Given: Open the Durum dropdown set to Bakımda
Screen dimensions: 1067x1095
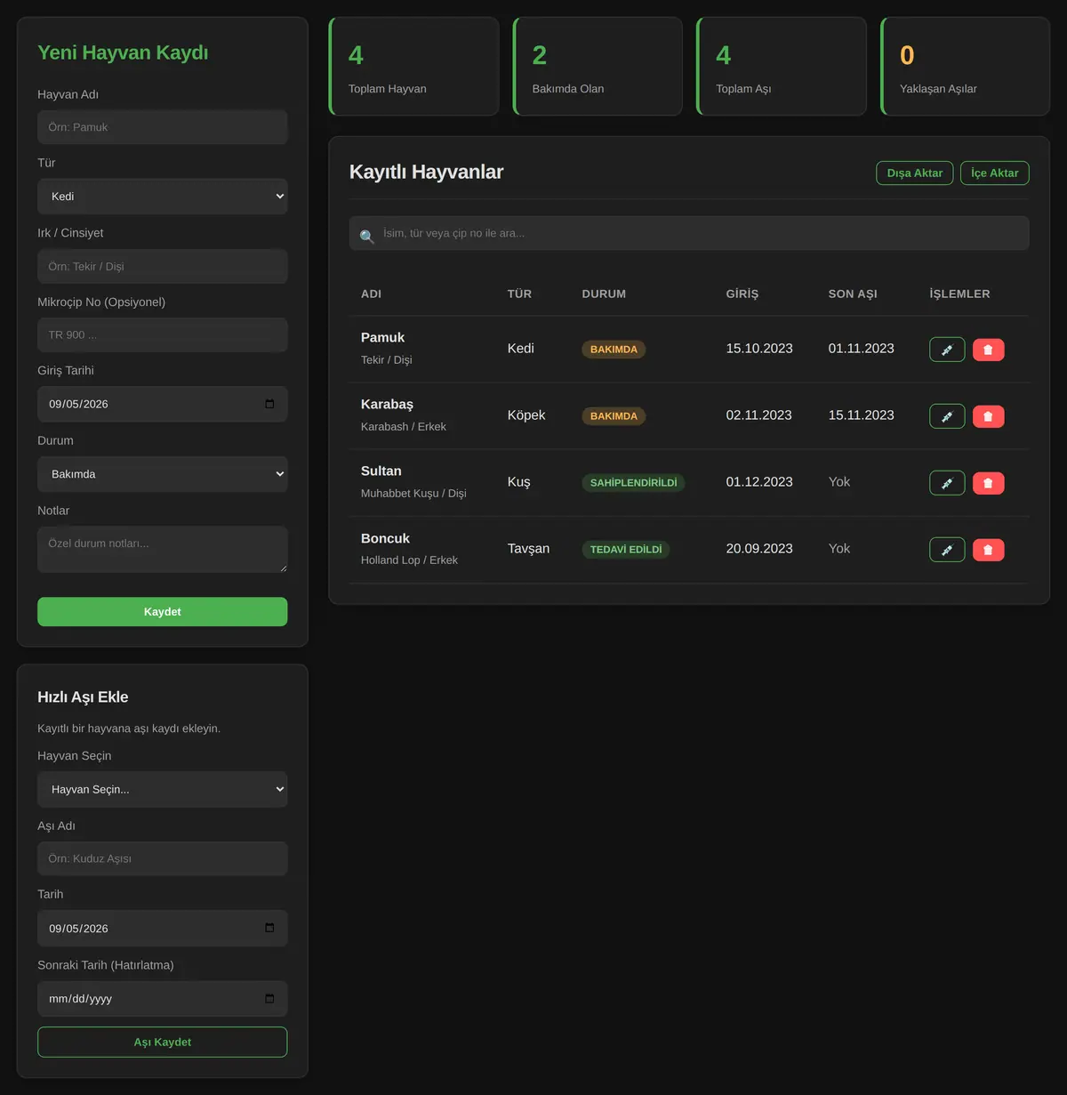Looking at the screenshot, I should click(163, 474).
